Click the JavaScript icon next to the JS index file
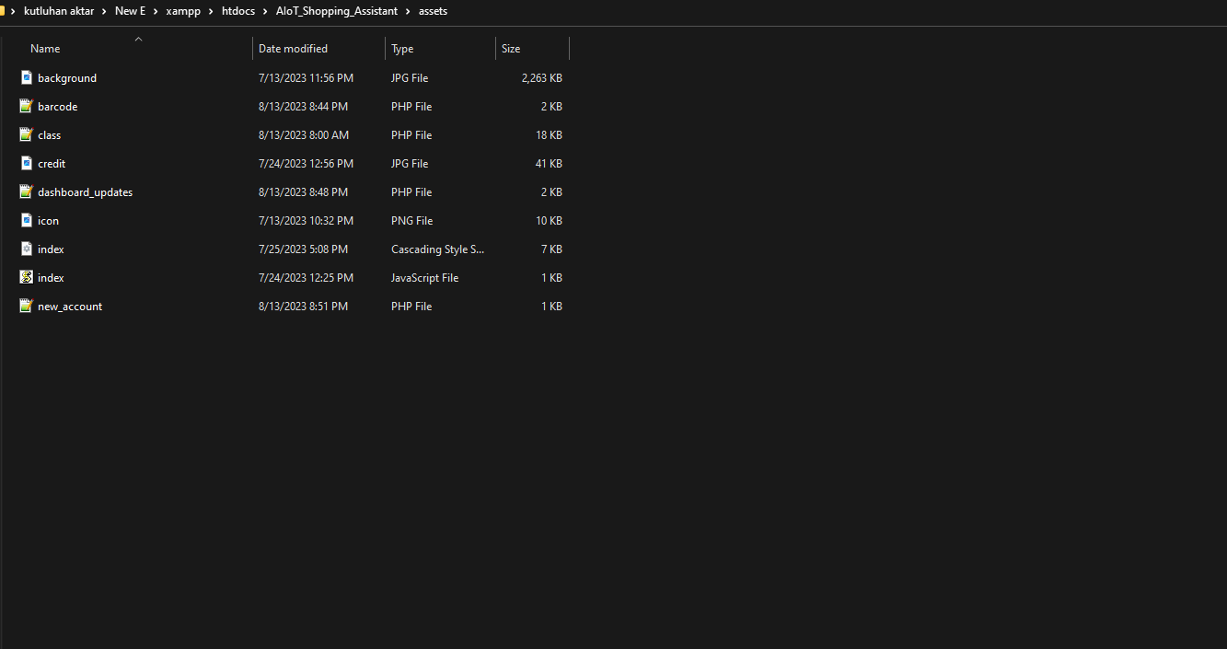 click(x=26, y=277)
